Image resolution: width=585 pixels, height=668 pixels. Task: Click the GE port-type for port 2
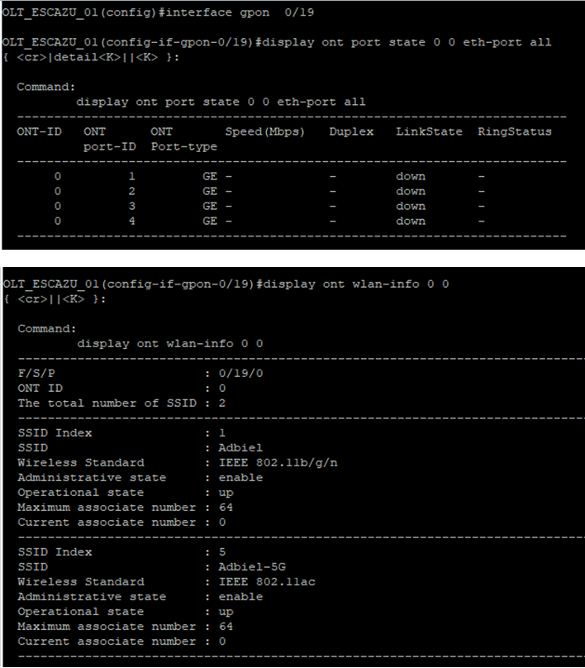pos(210,191)
